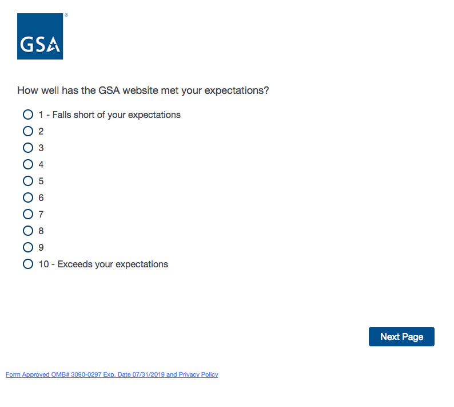
Task: Choose the radio button for rating 2
Action: point(28,131)
